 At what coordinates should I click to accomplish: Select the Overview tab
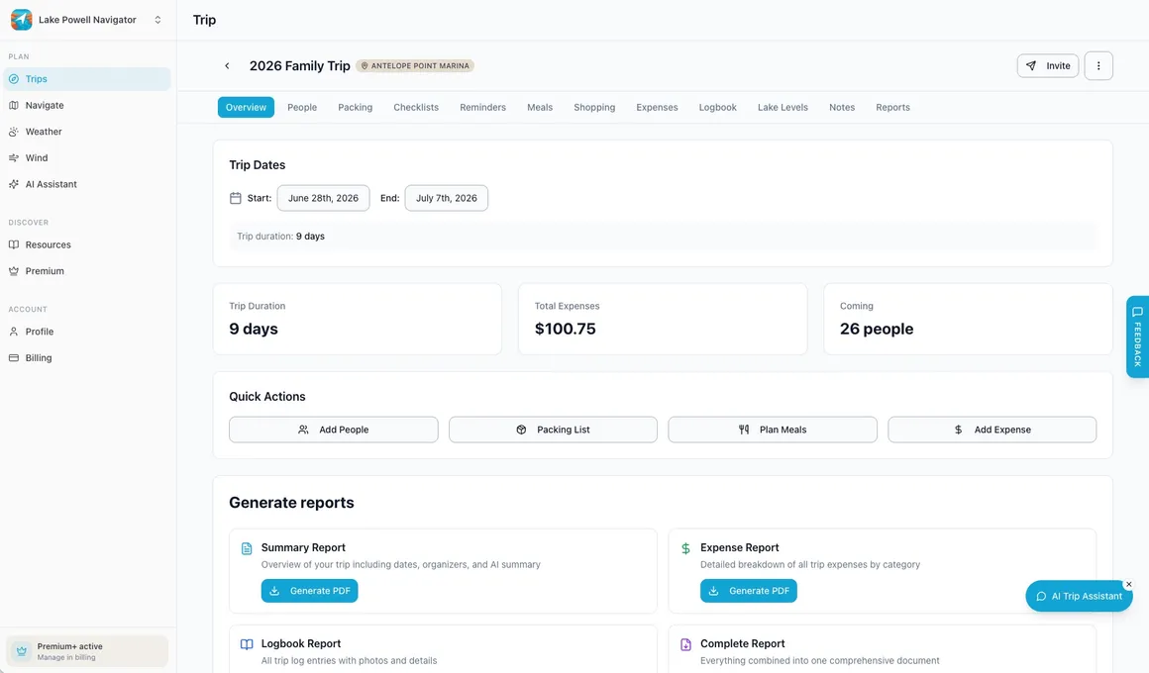[x=247, y=107]
